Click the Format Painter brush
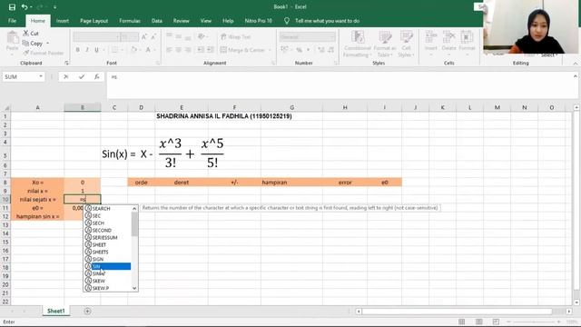 point(26,53)
